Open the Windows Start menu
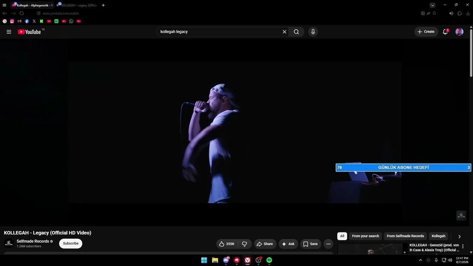Screen dimensions: 473x266 click(x=204, y=260)
